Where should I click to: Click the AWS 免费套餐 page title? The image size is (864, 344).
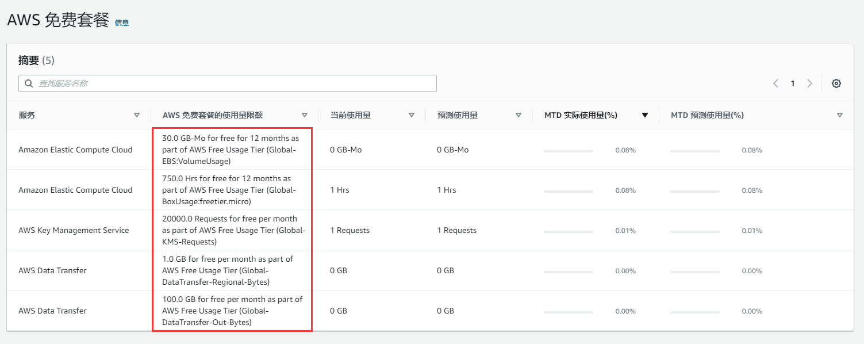(58, 20)
